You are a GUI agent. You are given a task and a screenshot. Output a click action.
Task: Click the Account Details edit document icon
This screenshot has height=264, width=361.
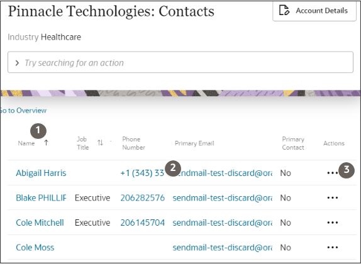pos(284,11)
